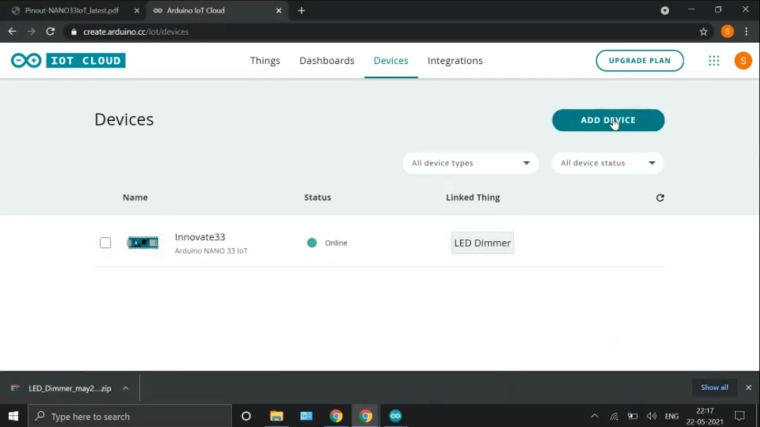Go back in browser history
The image size is (760, 427).
click(x=12, y=32)
